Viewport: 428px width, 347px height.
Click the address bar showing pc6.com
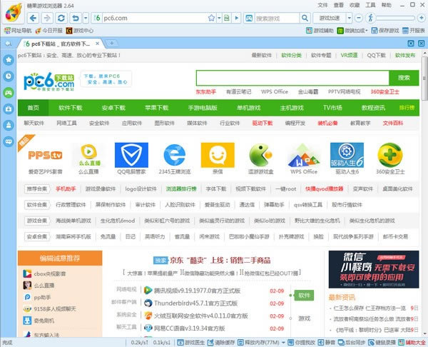click(154, 19)
